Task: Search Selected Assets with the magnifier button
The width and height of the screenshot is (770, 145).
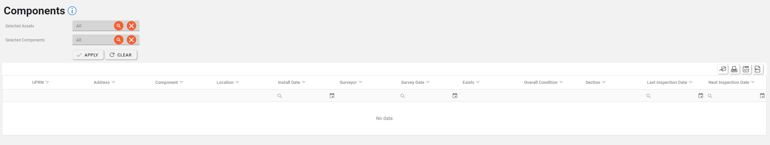Action: (119, 26)
